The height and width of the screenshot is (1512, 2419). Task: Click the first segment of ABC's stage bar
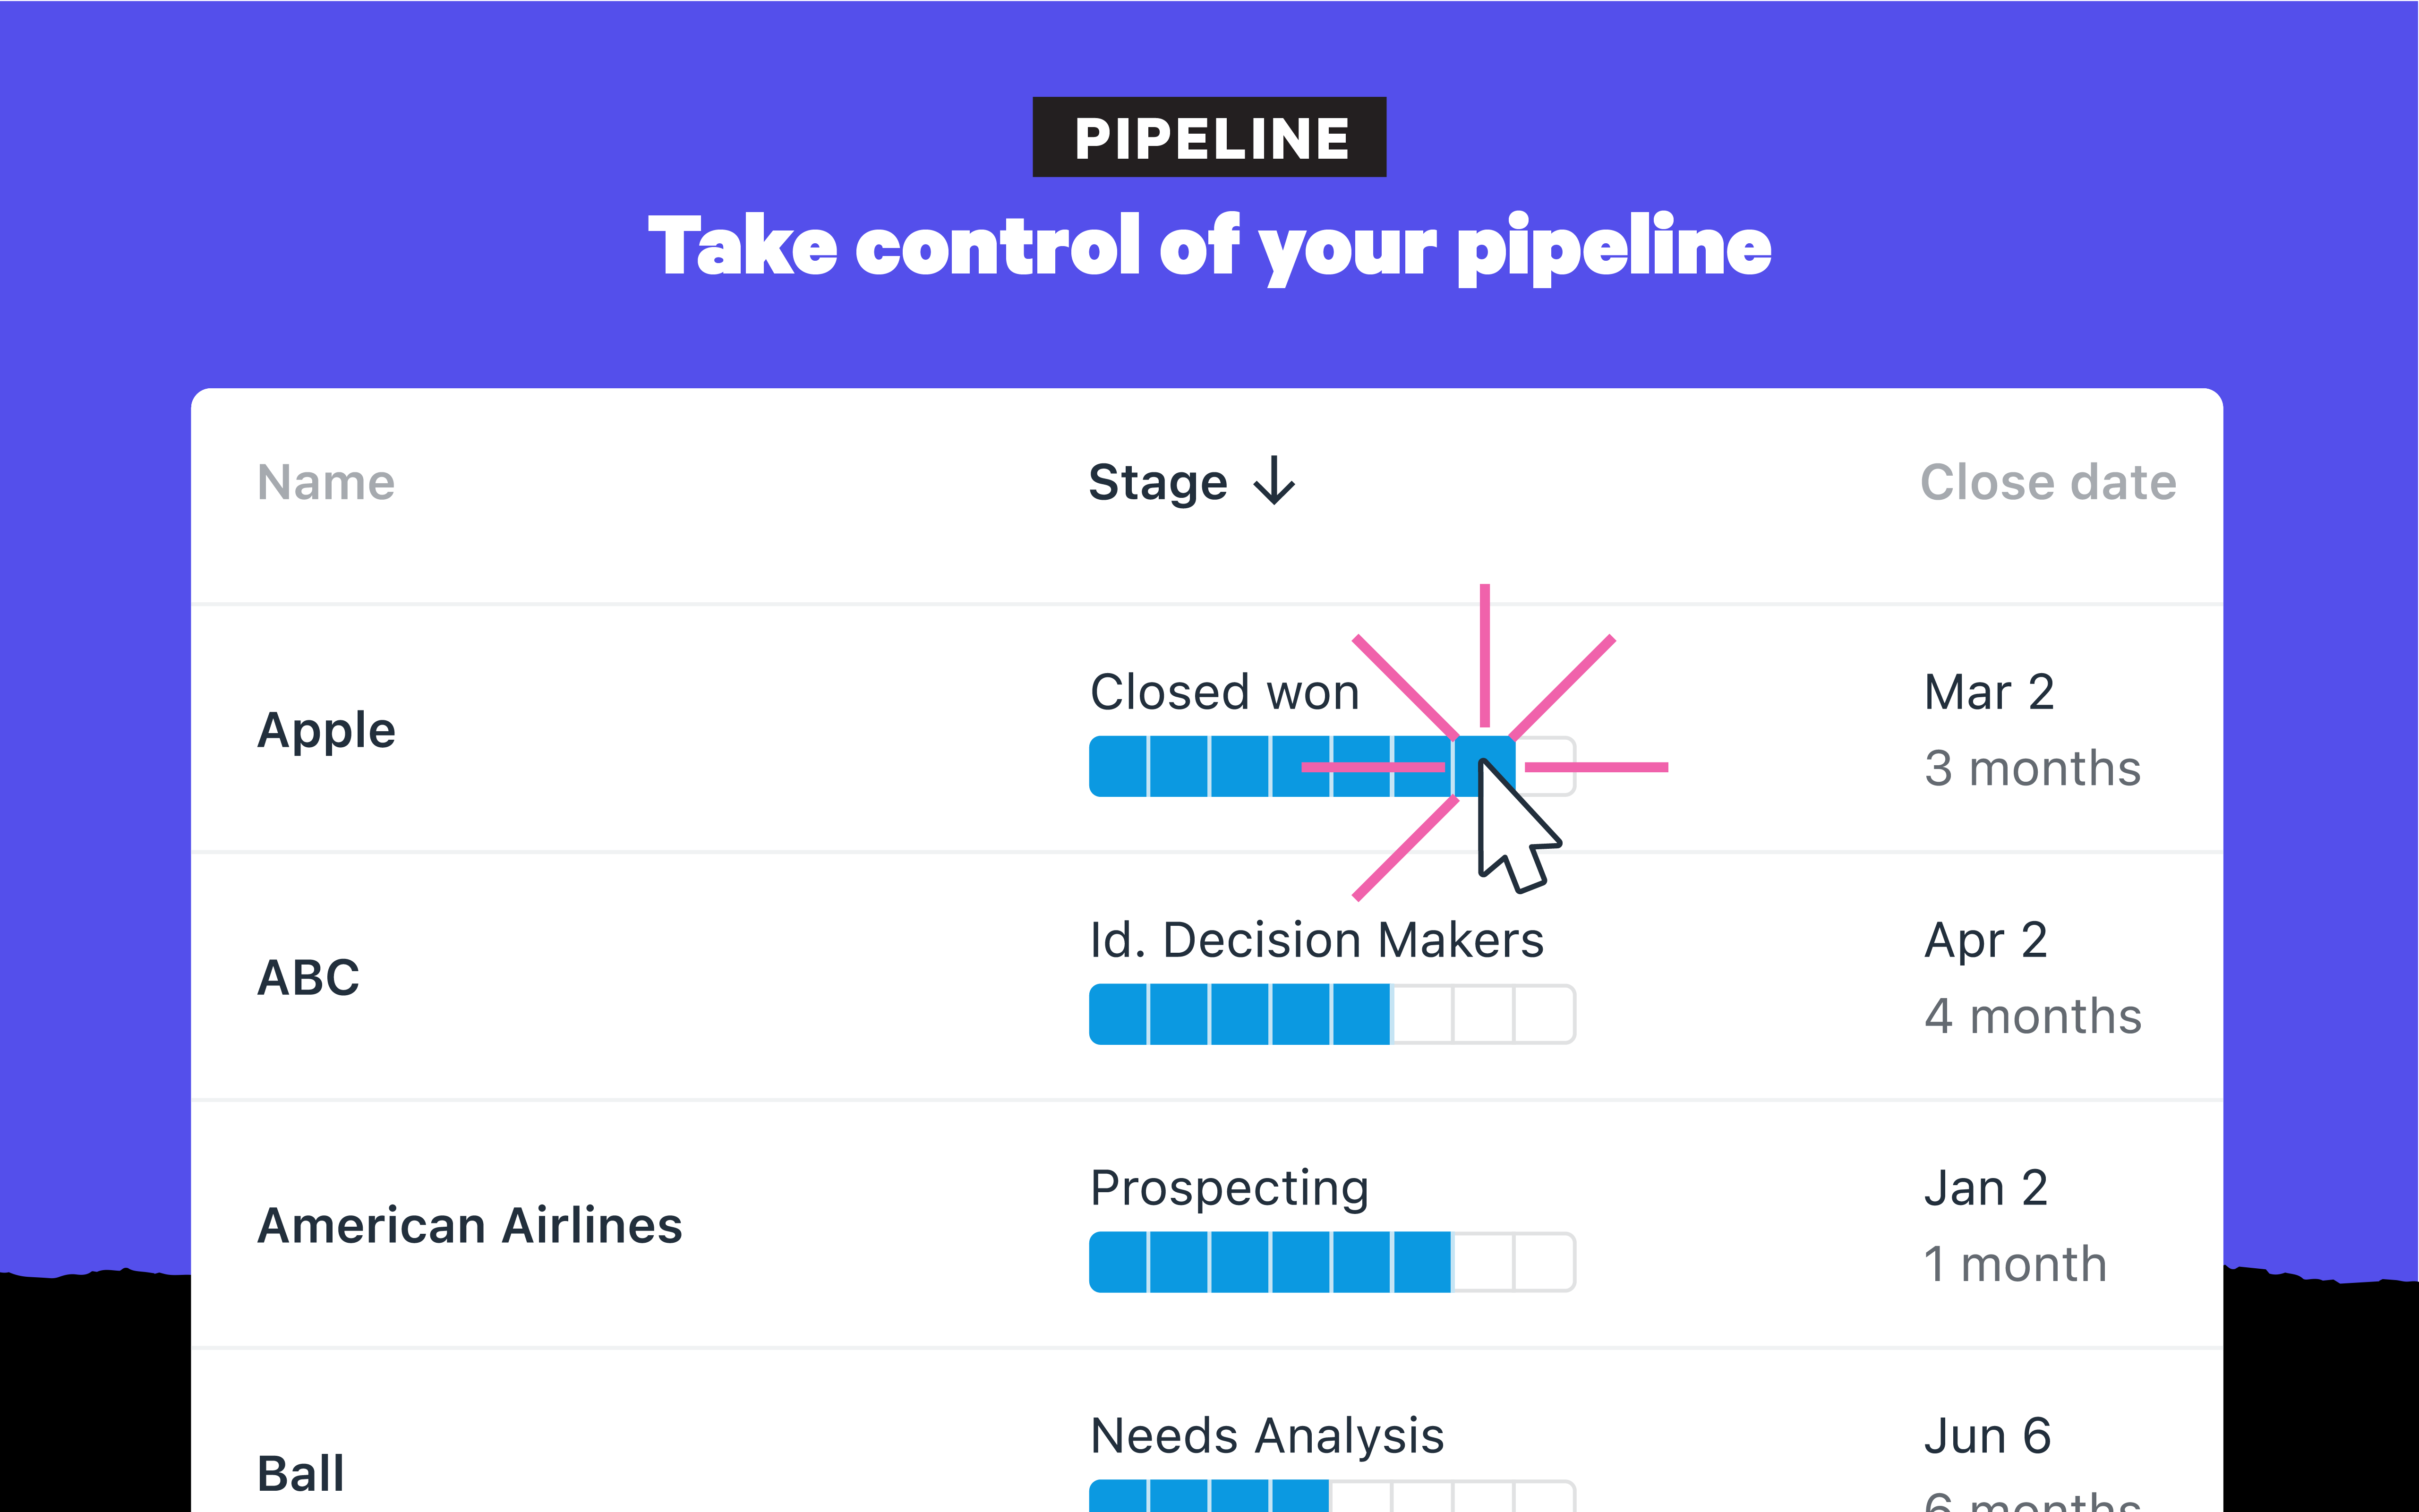click(1118, 1015)
